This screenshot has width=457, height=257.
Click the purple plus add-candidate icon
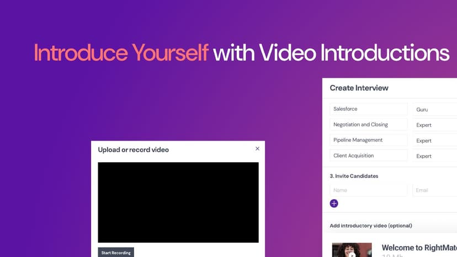[334, 204]
